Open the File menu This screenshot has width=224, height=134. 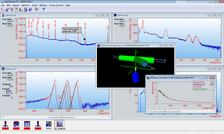click(x=3, y=5)
